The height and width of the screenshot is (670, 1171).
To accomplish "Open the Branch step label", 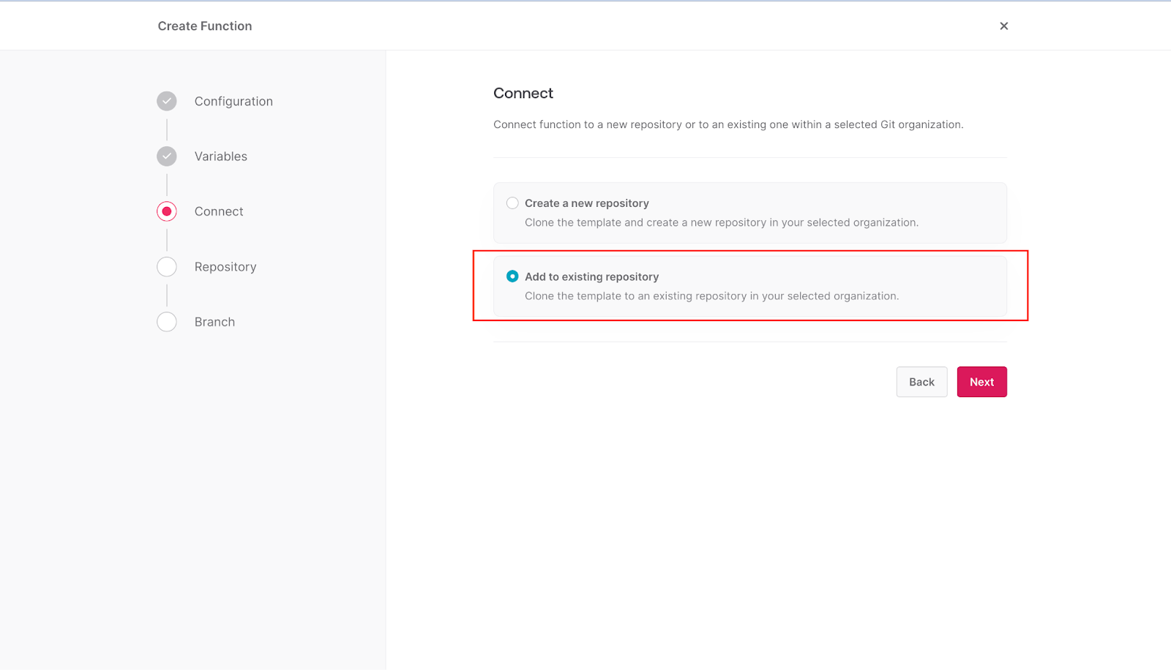I will tap(214, 322).
